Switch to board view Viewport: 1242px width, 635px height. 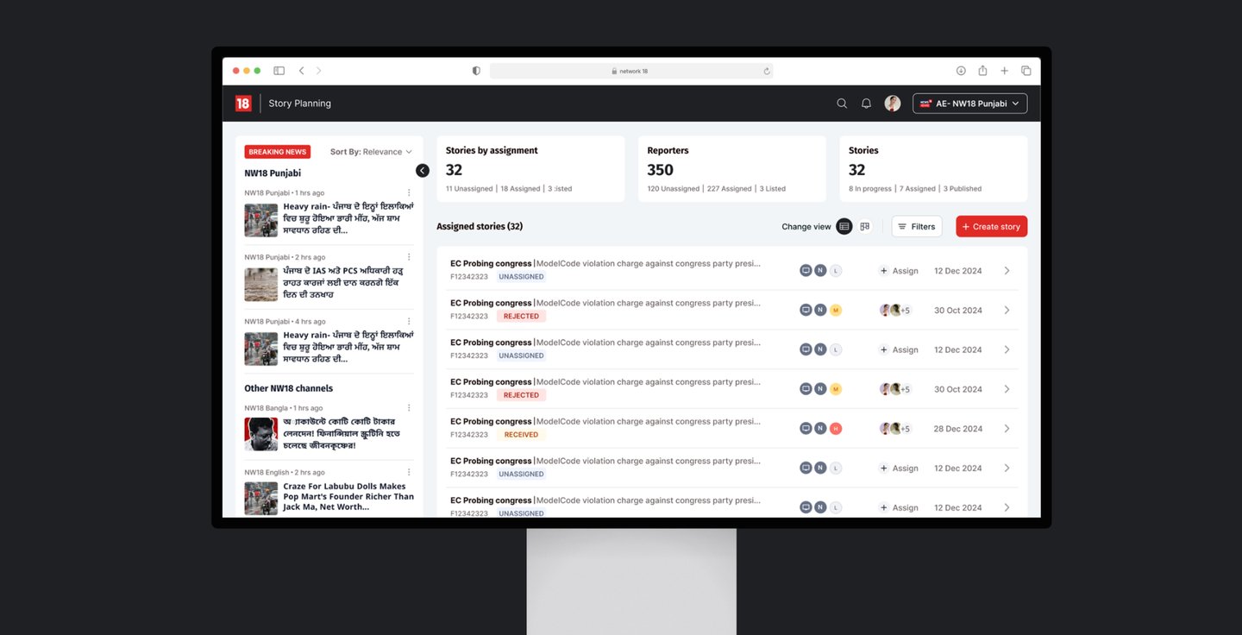pyautogui.click(x=865, y=227)
